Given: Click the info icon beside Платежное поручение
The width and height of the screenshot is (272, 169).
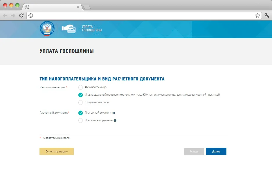Looking at the screenshot, I should tap(115, 121).
